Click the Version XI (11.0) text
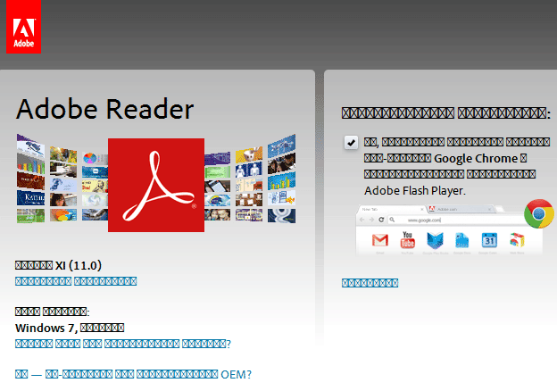 click(x=58, y=265)
